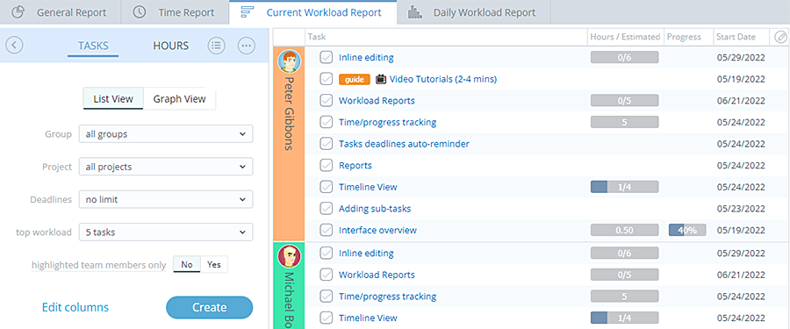This screenshot has width=790, height=329.
Task: Open the Reports task link
Action: pos(355,165)
